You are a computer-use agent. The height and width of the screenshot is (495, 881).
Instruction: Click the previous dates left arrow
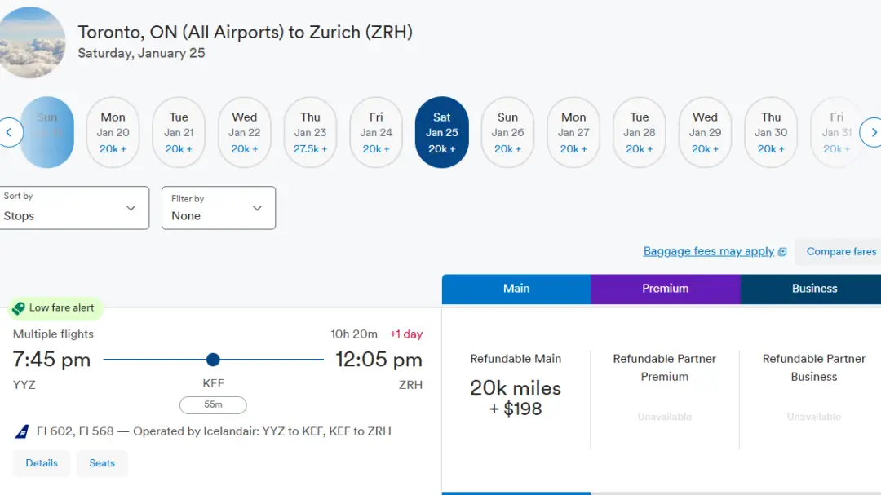pos(10,131)
